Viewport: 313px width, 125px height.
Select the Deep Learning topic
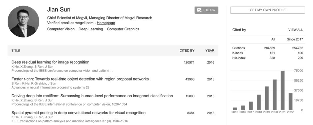tap(91, 29)
